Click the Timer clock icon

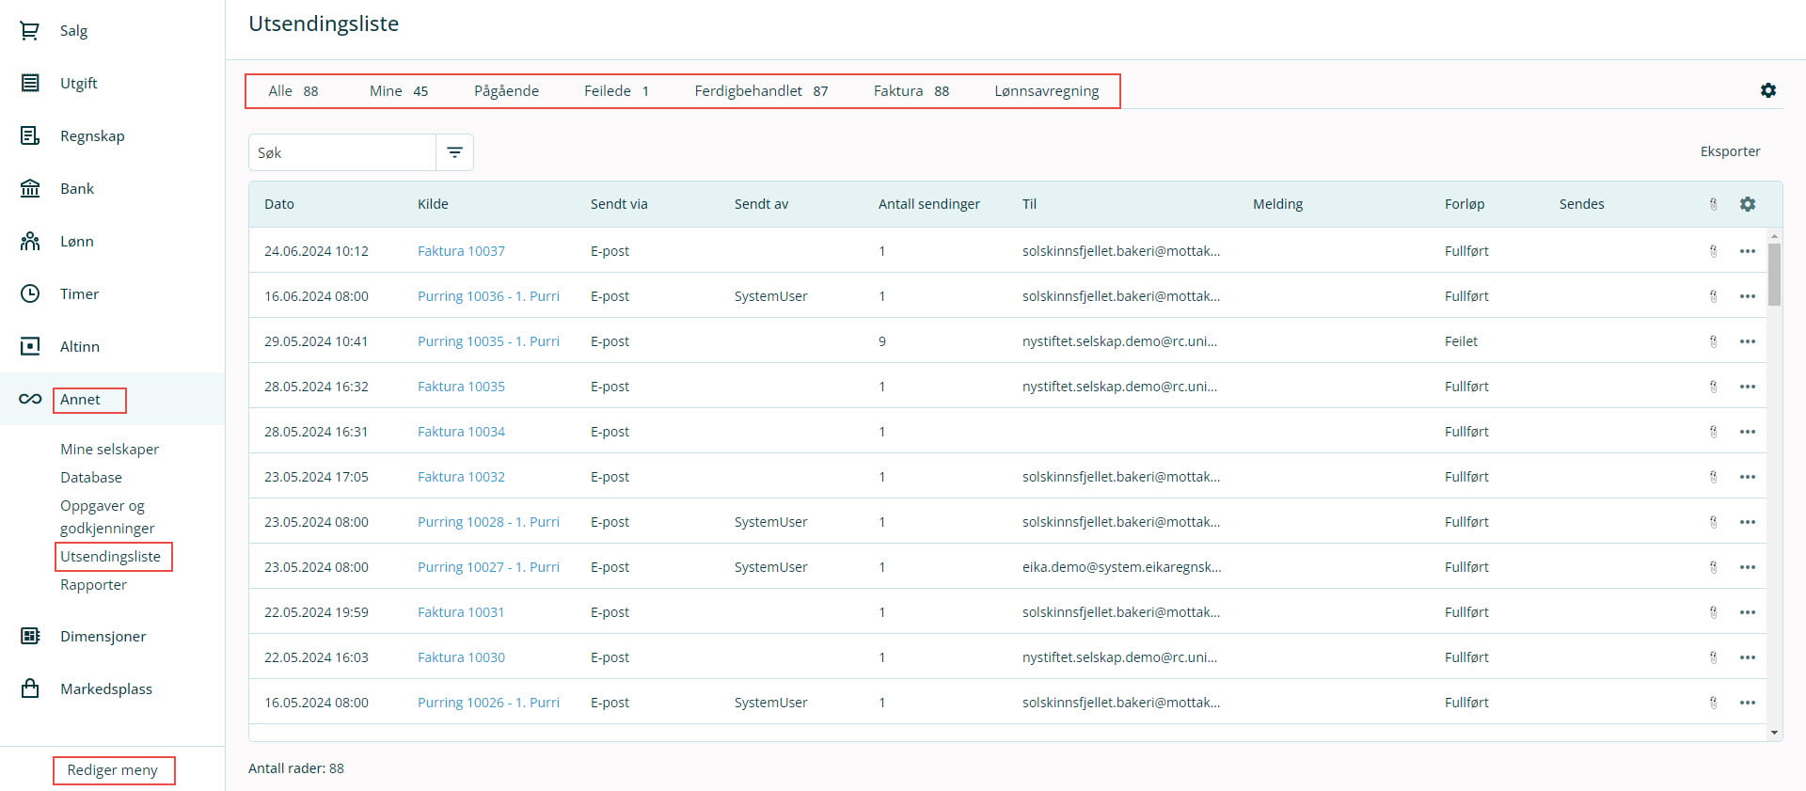pyautogui.click(x=30, y=294)
